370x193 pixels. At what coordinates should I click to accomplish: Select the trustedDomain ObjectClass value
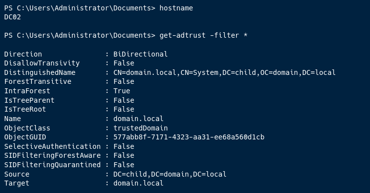tap(140, 128)
